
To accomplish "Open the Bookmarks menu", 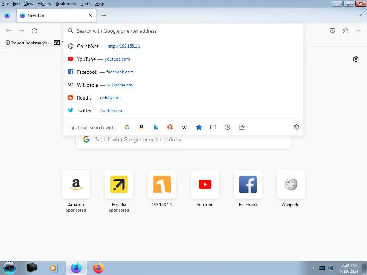I will 66,4.
